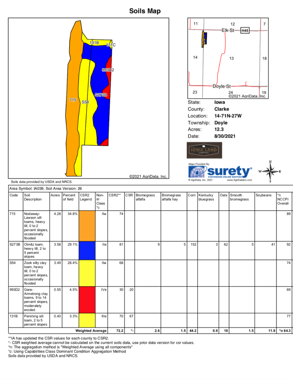Click the Elk St label on locator map
This screenshot has height=380, width=293.
[228, 31]
